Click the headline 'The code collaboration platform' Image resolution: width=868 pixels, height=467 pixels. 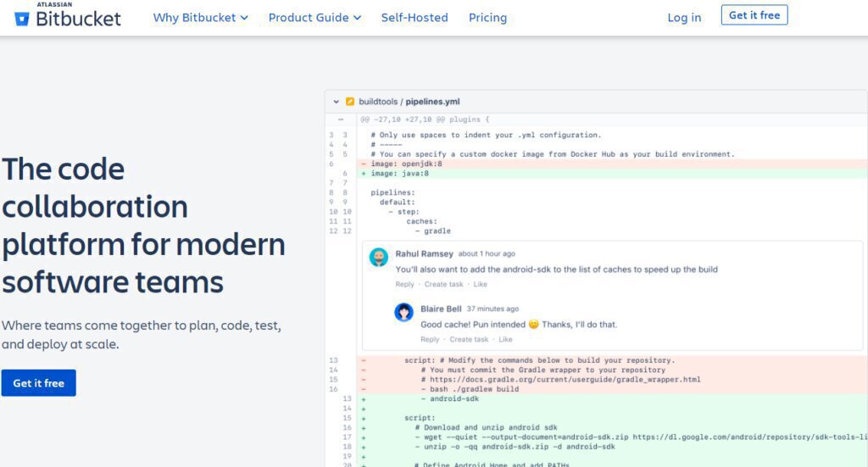click(x=143, y=225)
